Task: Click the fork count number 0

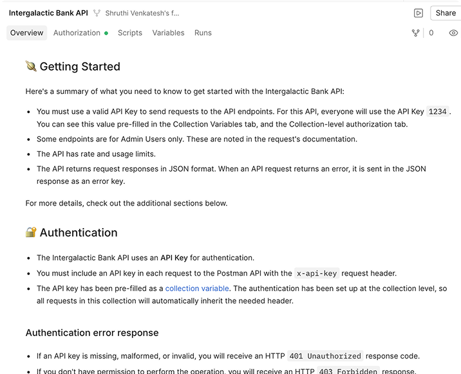Action: [x=431, y=33]
